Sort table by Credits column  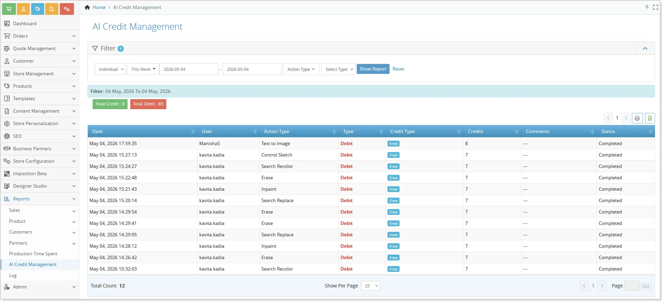click(492, 131)
